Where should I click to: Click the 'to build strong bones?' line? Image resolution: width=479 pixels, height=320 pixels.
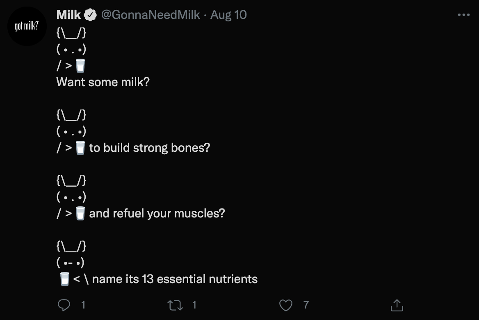pos(149,148)
